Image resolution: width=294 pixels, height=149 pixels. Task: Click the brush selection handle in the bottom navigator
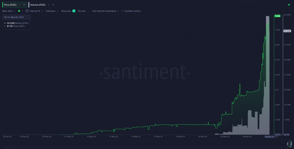click(x=288, y=144)
